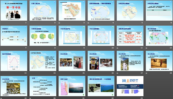173x99 pixels.
Task: Select slide 6 with the empty table
Action: [159, 11]
